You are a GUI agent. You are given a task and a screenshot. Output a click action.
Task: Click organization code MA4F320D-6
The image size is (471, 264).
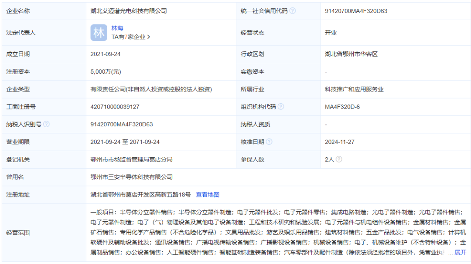tap(342, 107)
